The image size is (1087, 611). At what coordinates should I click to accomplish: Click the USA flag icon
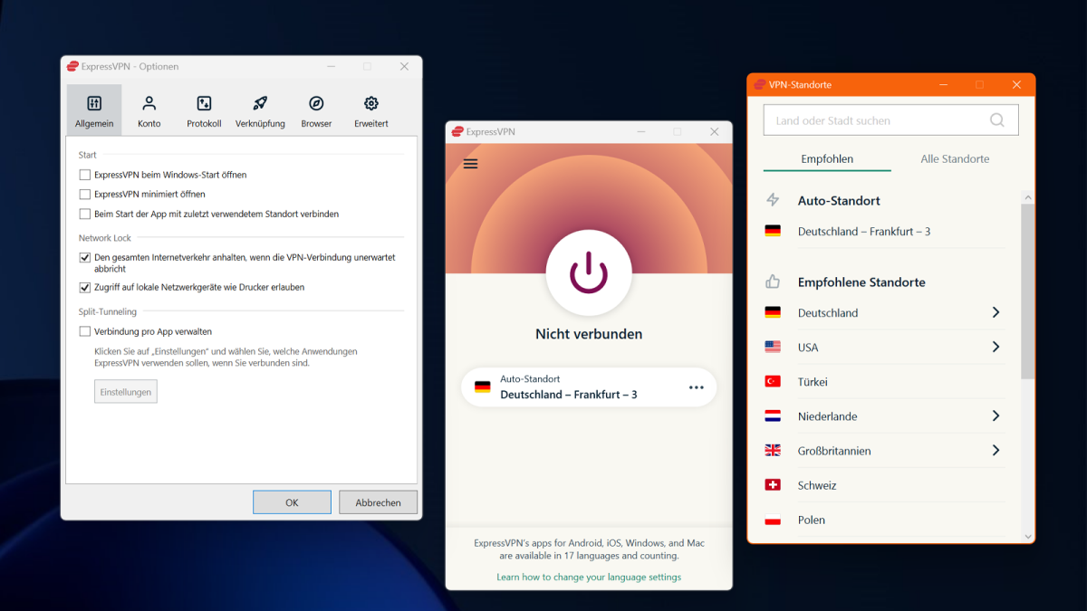[773, 347]
